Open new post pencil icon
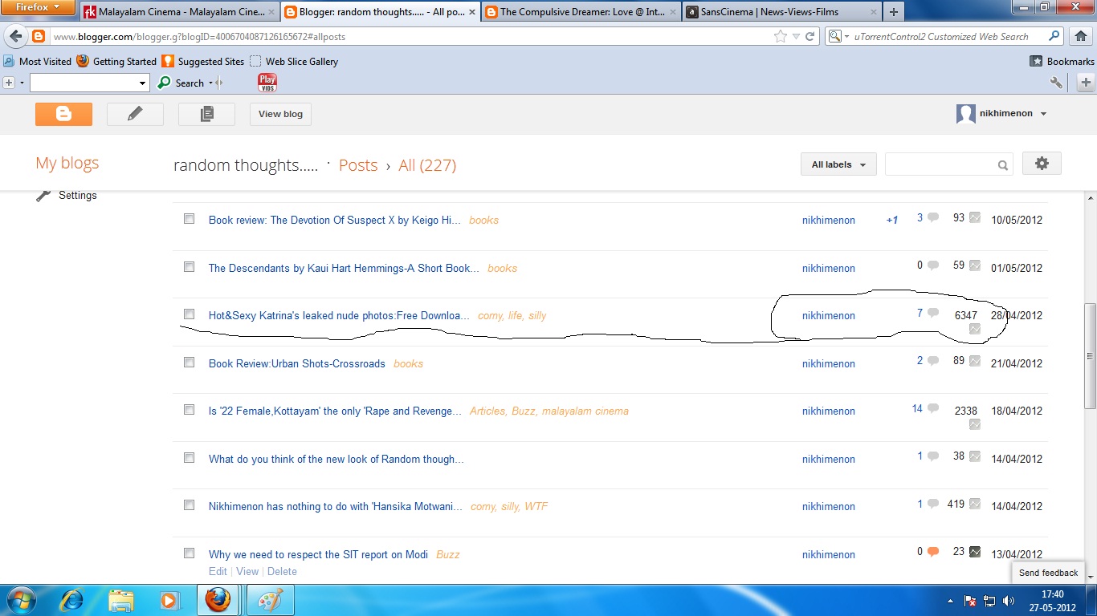The height and width of the screenshot is (616, 1097). click(x=135, y=114)
